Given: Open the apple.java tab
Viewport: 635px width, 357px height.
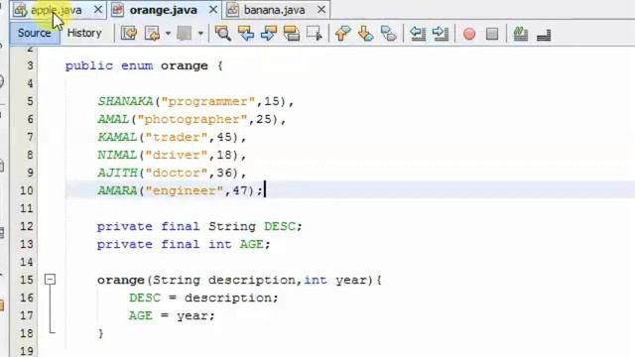Looking at the screenshot, I should (57, 10).
